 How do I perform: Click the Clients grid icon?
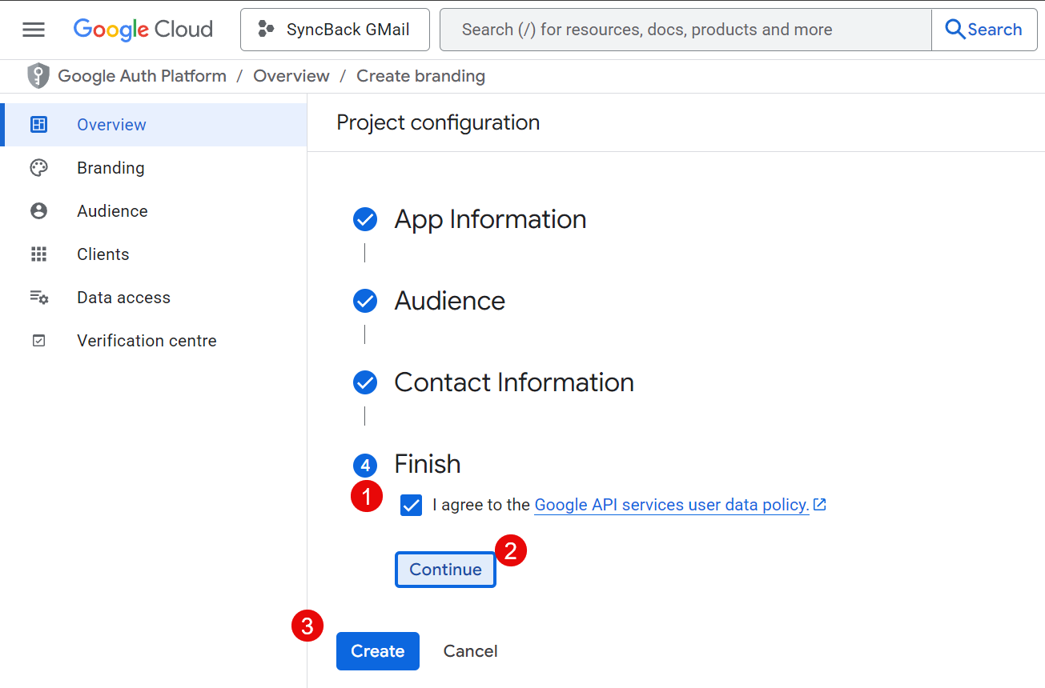38,254
